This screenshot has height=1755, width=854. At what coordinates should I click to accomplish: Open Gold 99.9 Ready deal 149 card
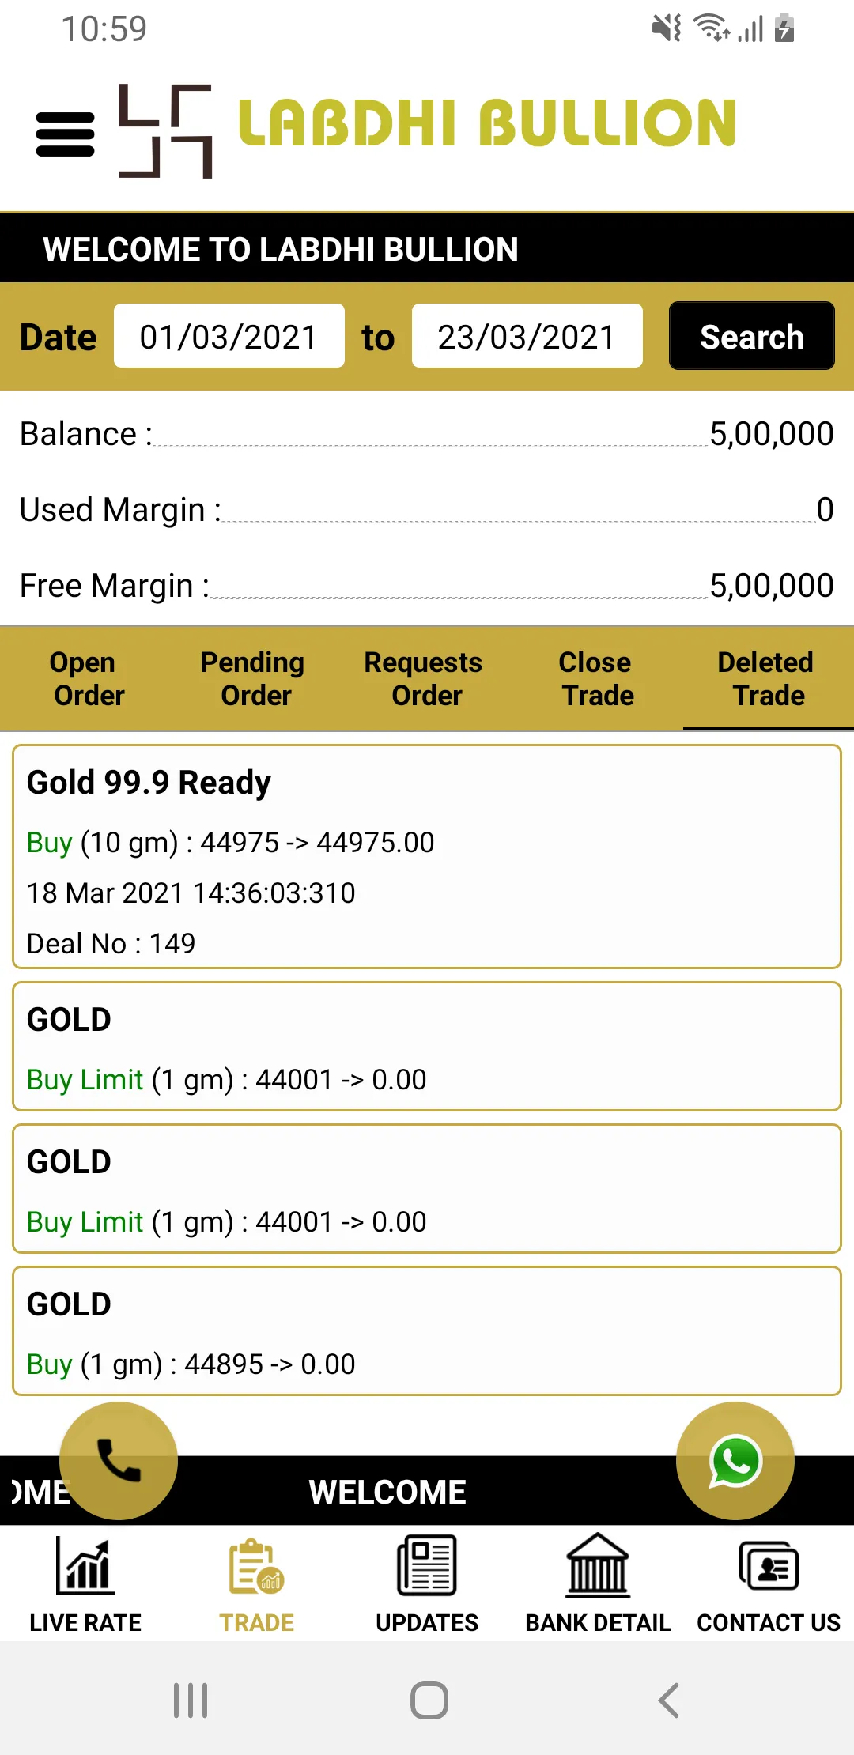point(427,856)
